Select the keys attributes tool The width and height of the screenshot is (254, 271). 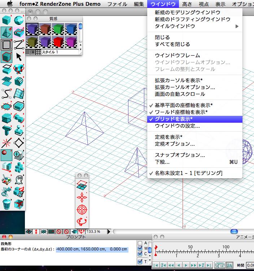[6, 192]
